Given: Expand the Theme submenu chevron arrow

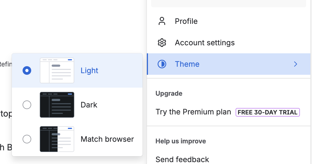Looking at the screenshot, I should (295, 64).
